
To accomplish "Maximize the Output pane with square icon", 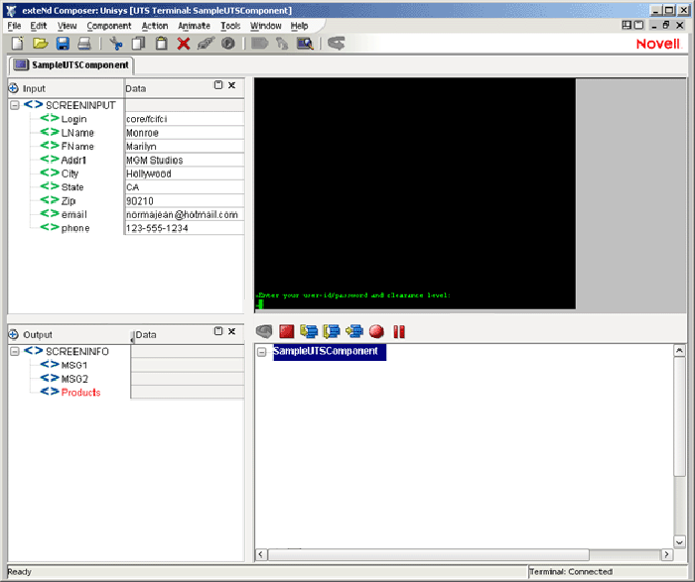I will click(x=218, y=331).
